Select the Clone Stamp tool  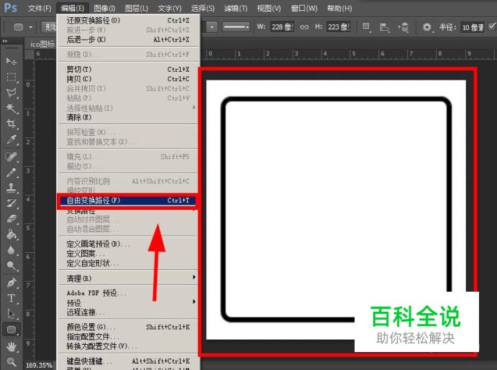(12, 188)
